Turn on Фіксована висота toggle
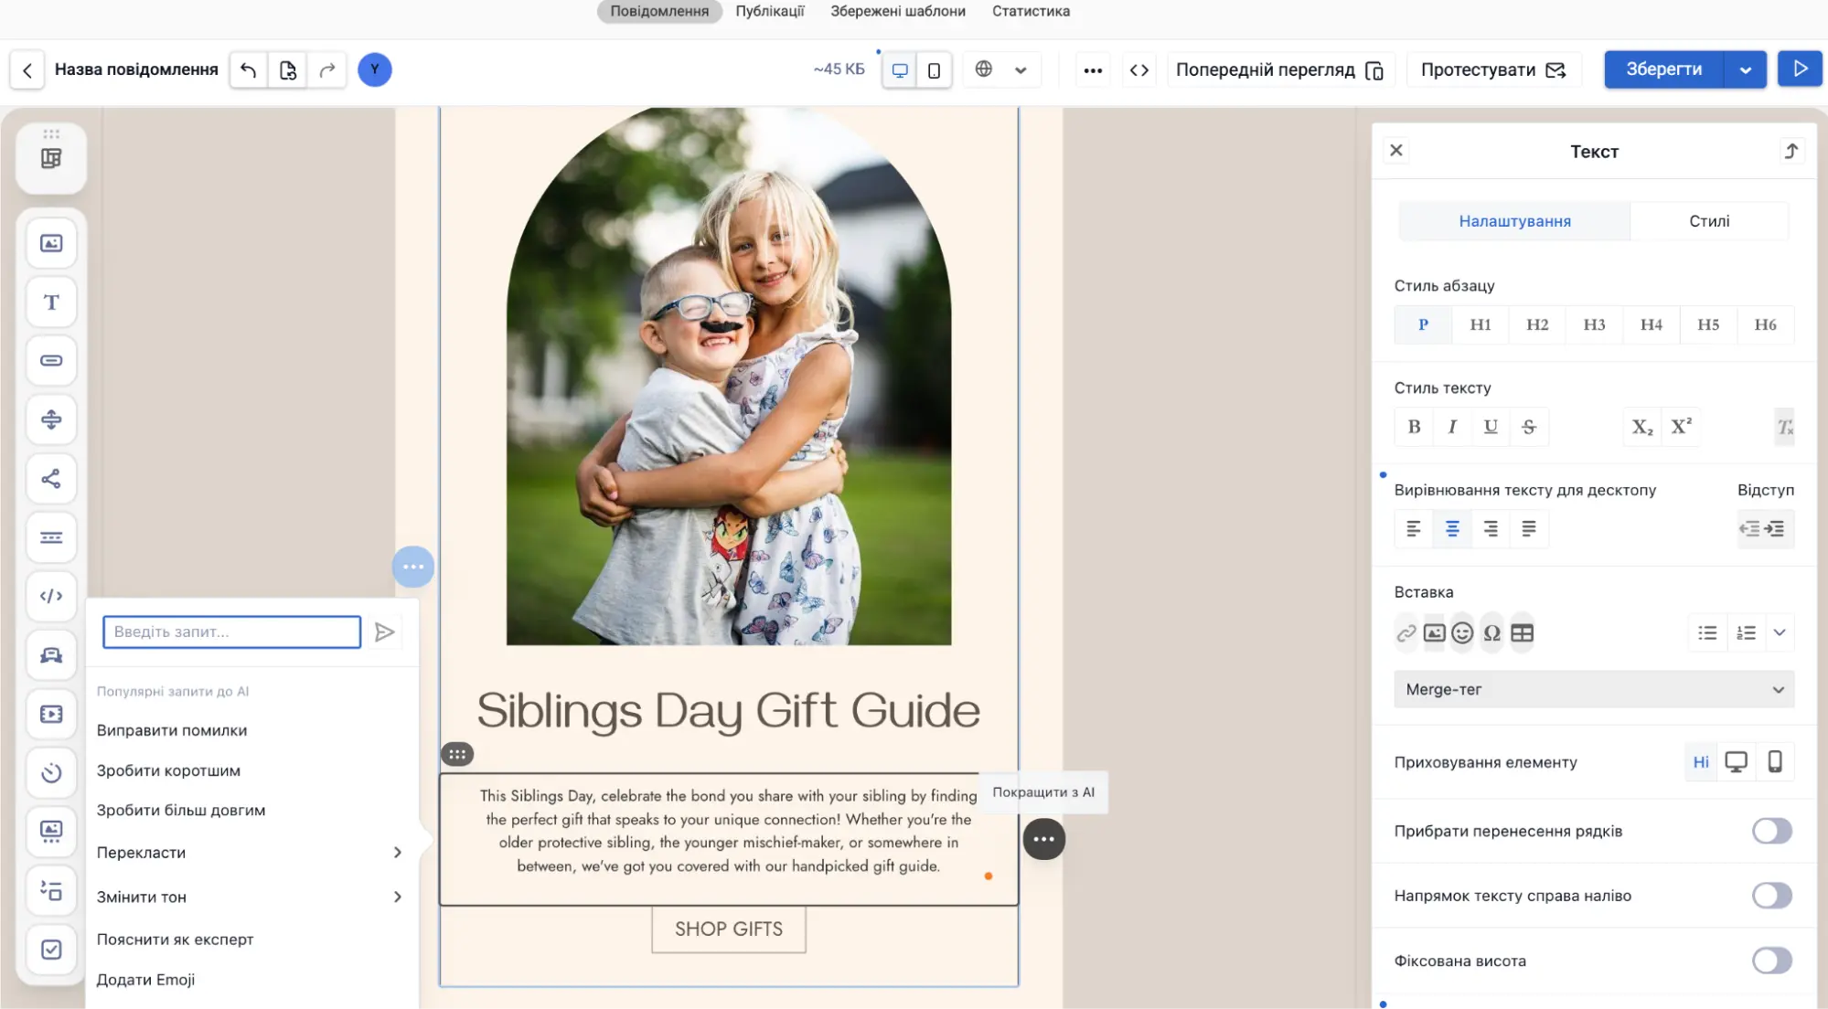 point(1771,961)
